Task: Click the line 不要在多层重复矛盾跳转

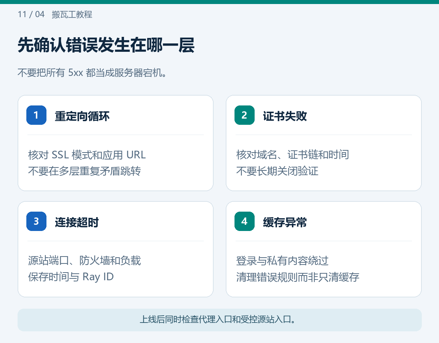Action: point(85,171)
